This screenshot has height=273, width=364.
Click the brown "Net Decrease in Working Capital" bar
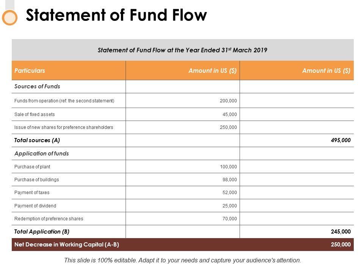click(182, 245)
